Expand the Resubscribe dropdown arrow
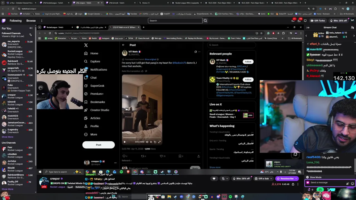The height and width of the screenshot is (200, 356). coord(296,179)
